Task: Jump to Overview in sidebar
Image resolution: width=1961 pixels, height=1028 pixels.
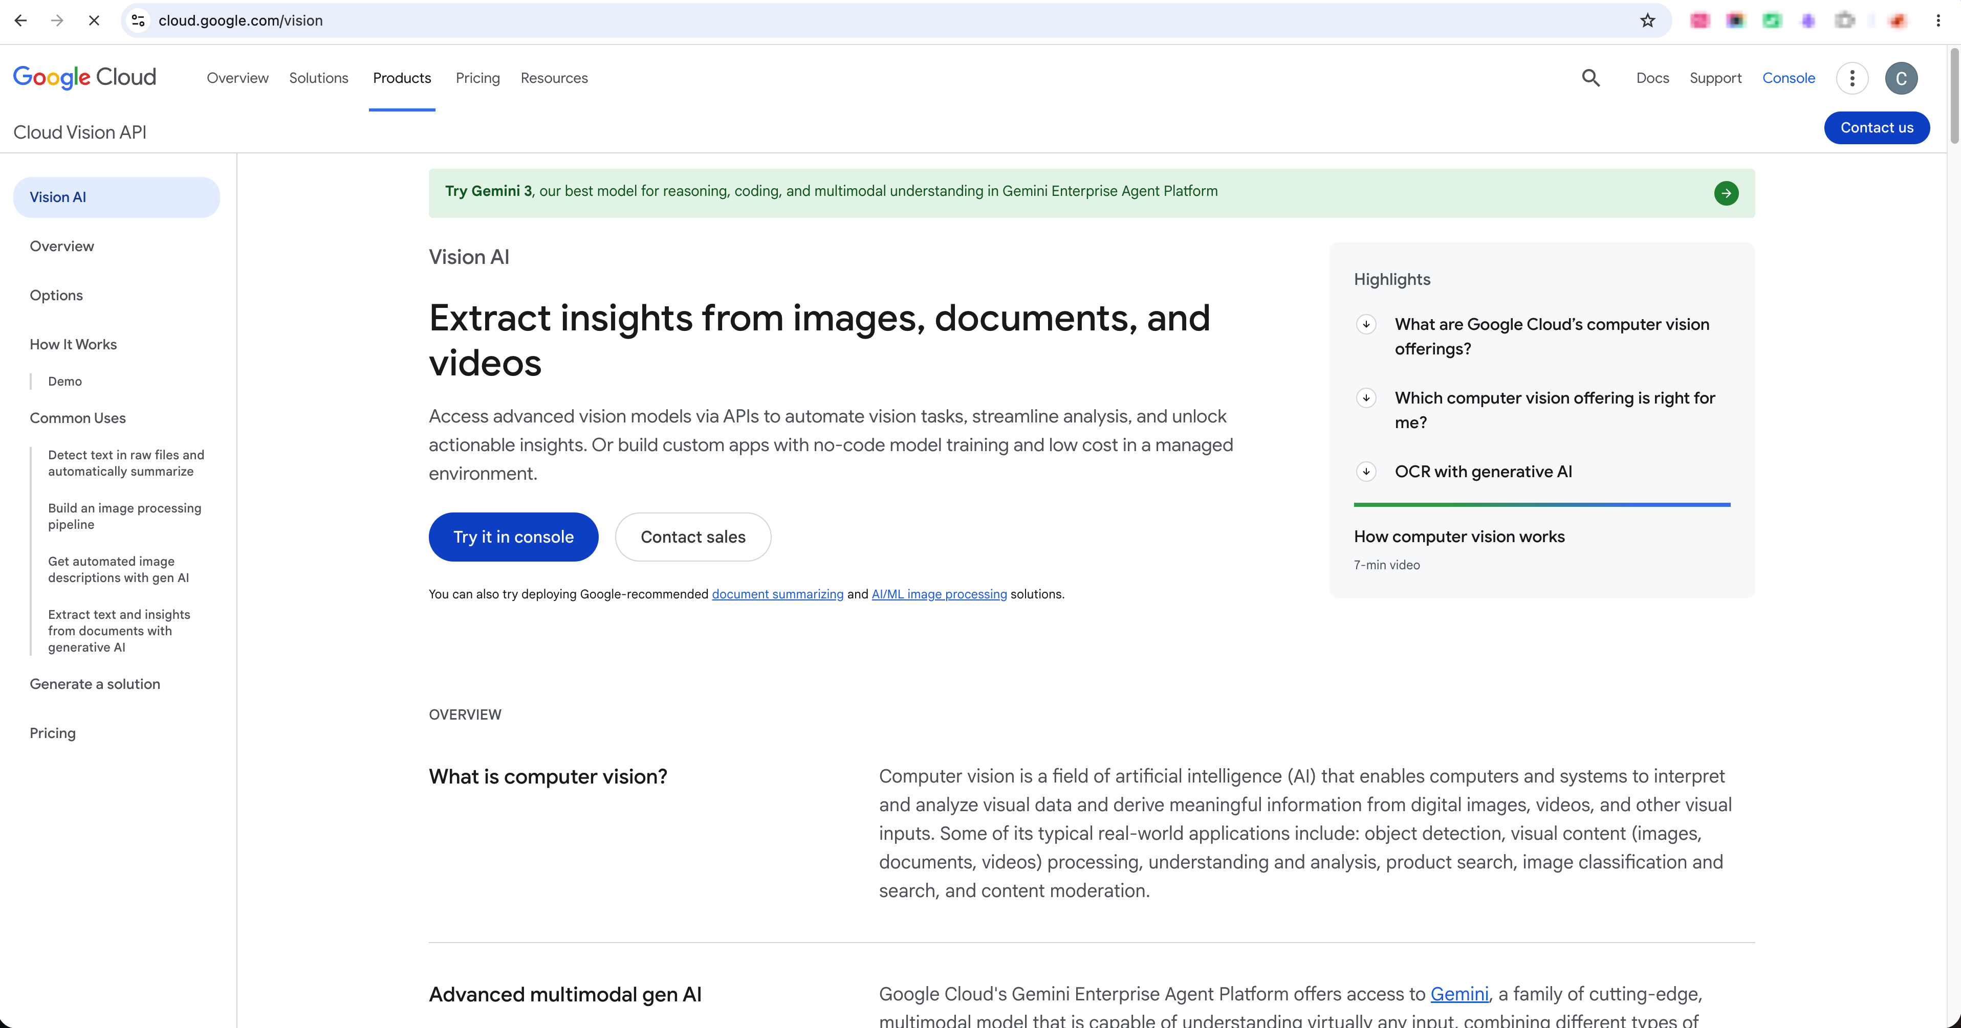Action: 61,247
